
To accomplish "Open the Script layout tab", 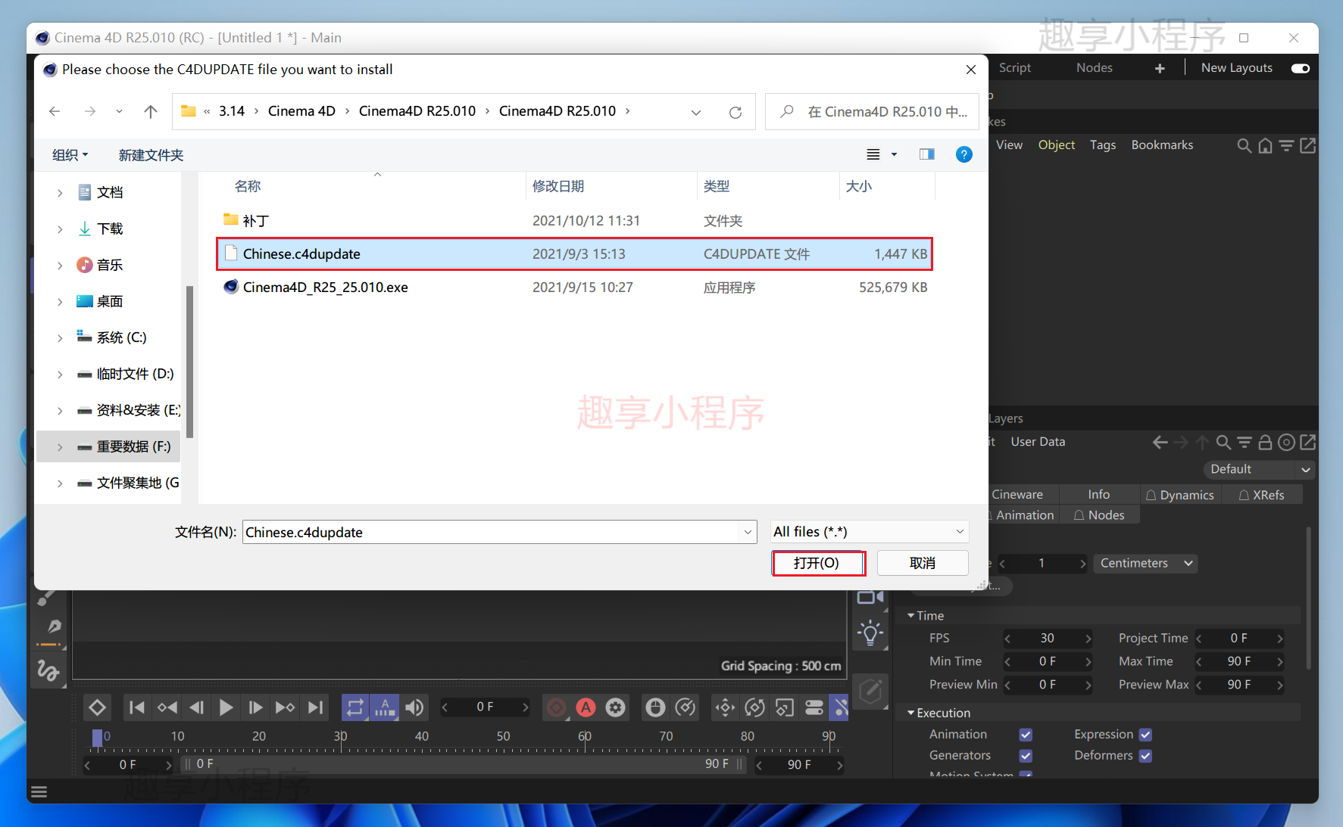I will (x=1014, y=68).
